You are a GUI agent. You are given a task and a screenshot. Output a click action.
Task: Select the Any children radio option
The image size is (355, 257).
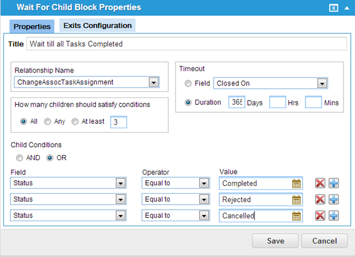[48, 121]
